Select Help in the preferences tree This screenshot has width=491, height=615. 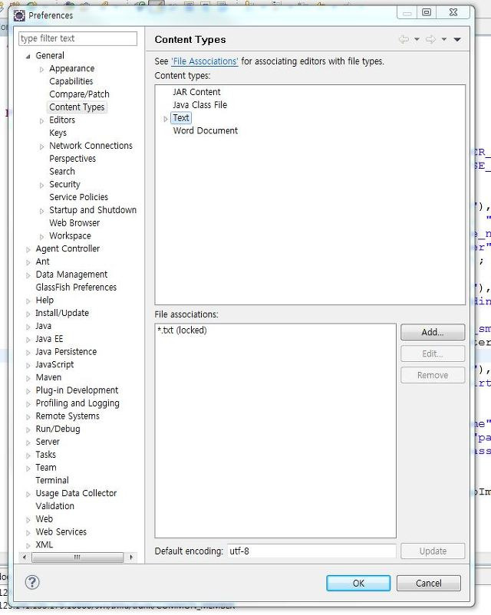click(x=44, y=300)
